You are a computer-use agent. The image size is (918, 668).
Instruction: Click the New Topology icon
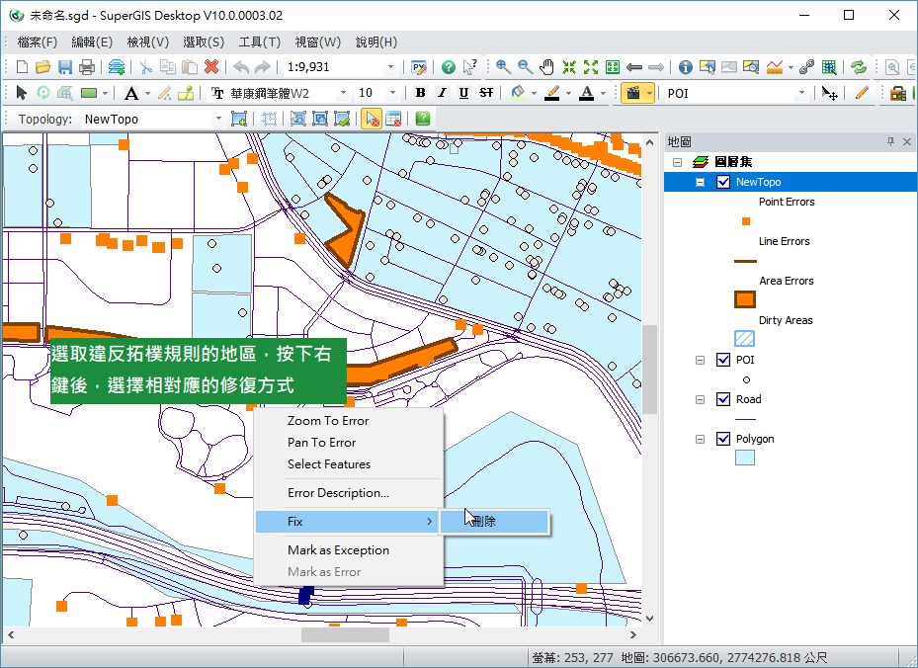click(239, 119)
